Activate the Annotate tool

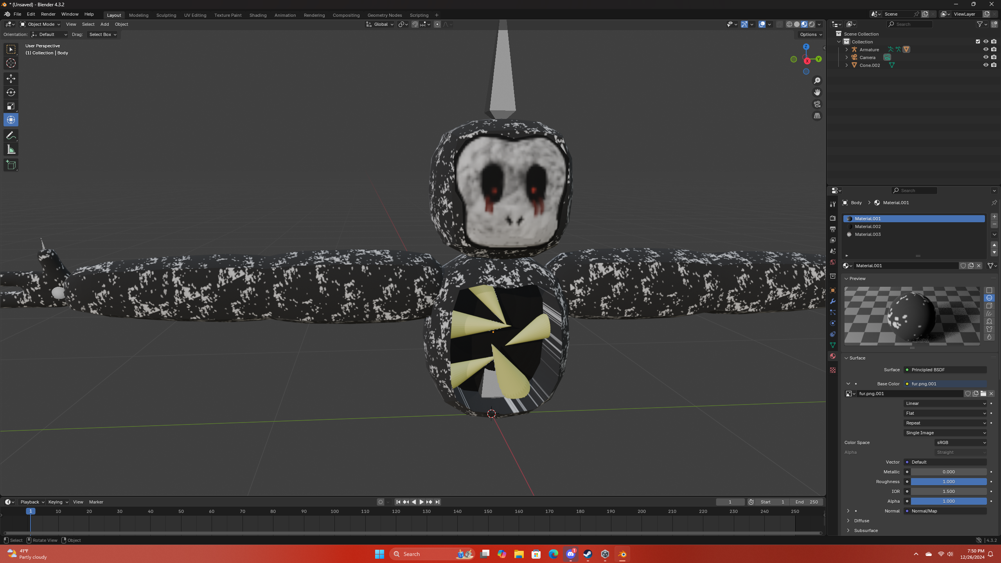[x=11, y=136]
